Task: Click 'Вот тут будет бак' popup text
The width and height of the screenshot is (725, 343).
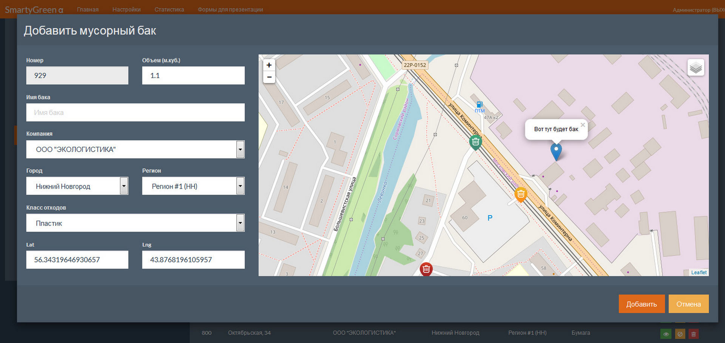Action: coord(556,129)
